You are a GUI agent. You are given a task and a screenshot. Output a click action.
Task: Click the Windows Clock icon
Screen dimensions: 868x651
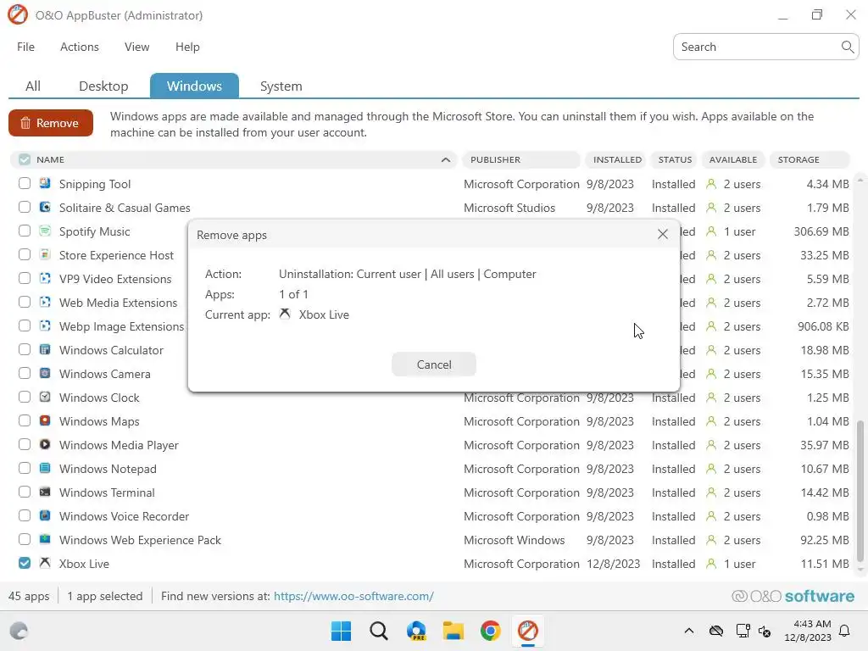click(45, 397)
